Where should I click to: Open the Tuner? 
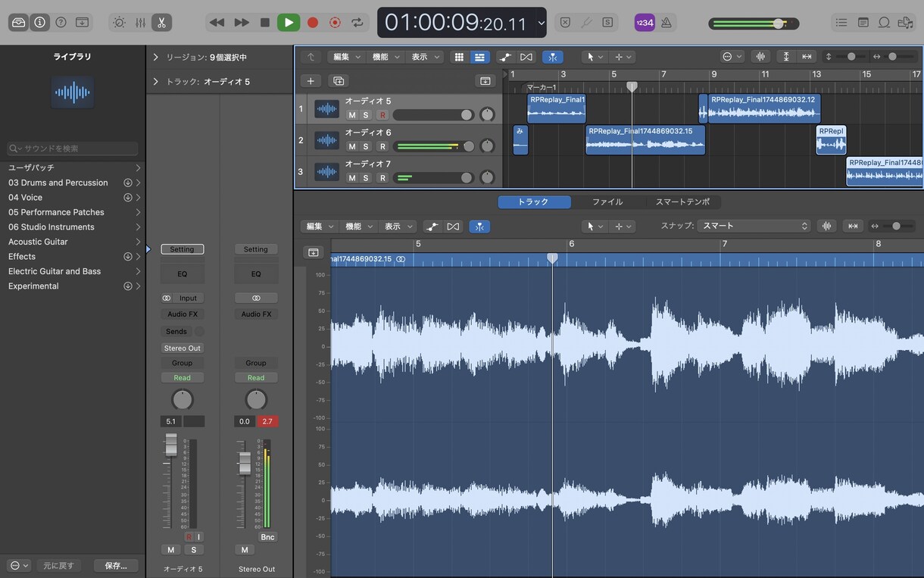[586, 22]
